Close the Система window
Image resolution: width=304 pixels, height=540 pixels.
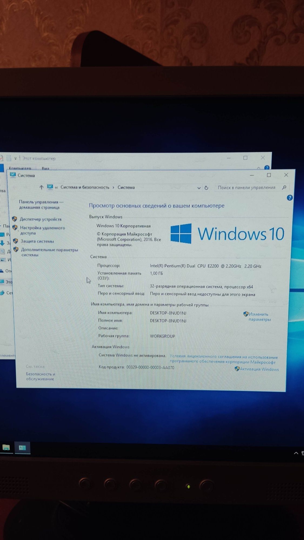[286, 175]
